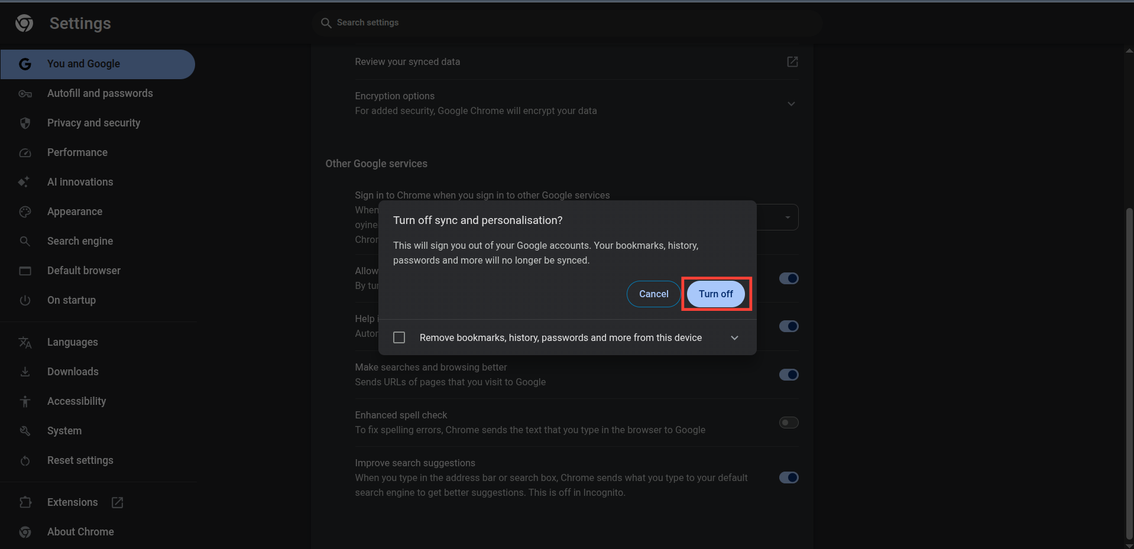
Task: Open the sign-in preference dropdown
Action: [x=786, y=217]
